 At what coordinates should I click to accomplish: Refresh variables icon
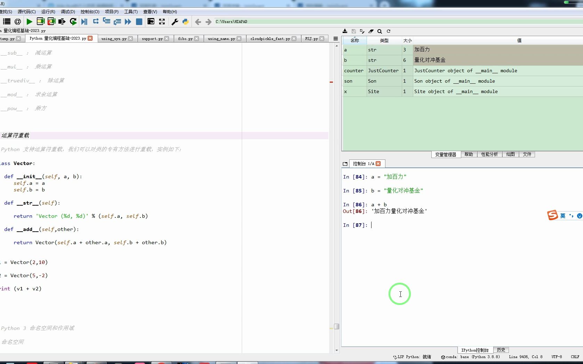click(389, 31)
